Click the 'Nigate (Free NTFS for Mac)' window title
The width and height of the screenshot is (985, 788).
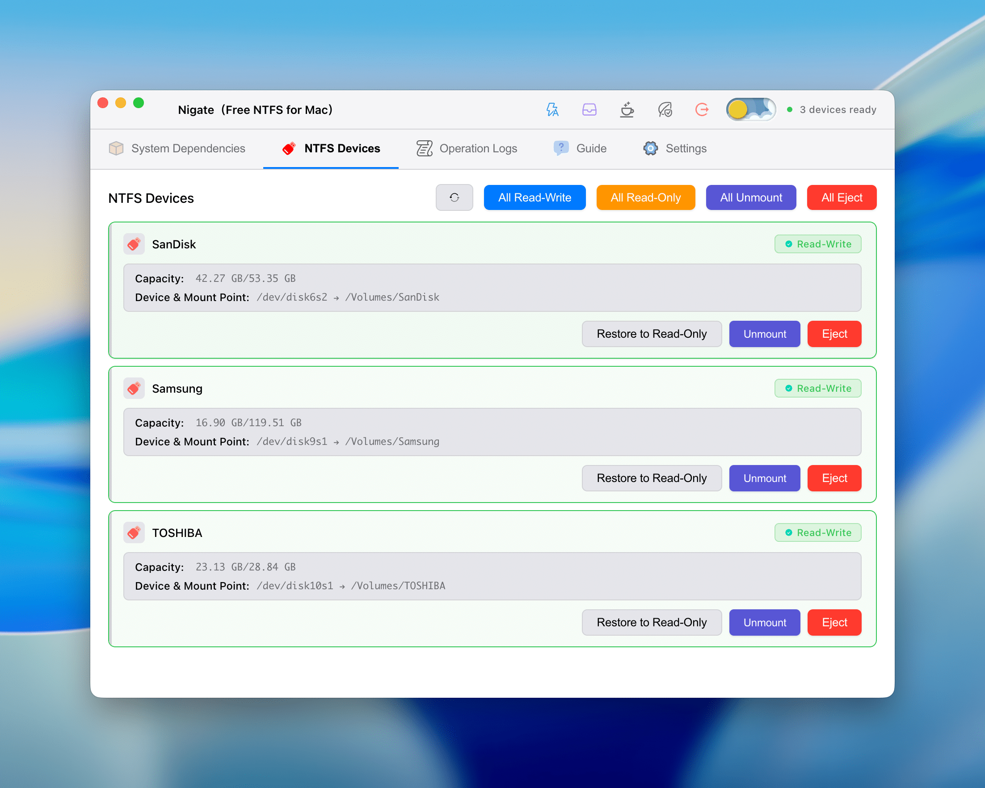(255, 109)
